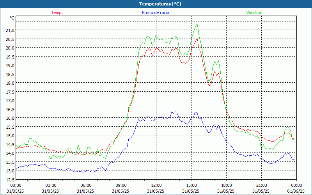
Task: Click the 17,0 value on the temperature axis
Action: click(11, 101)
